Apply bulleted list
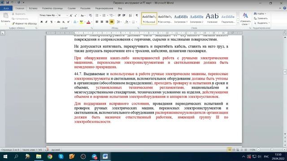This screenshot has width=287, height=161. [x=97, y=16]
